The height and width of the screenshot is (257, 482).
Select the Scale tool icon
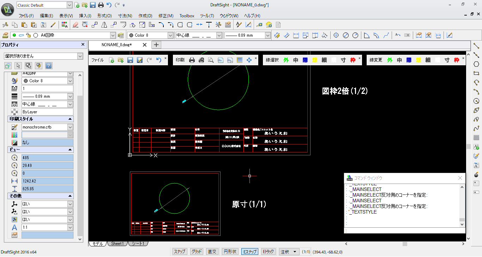point(142,25)
